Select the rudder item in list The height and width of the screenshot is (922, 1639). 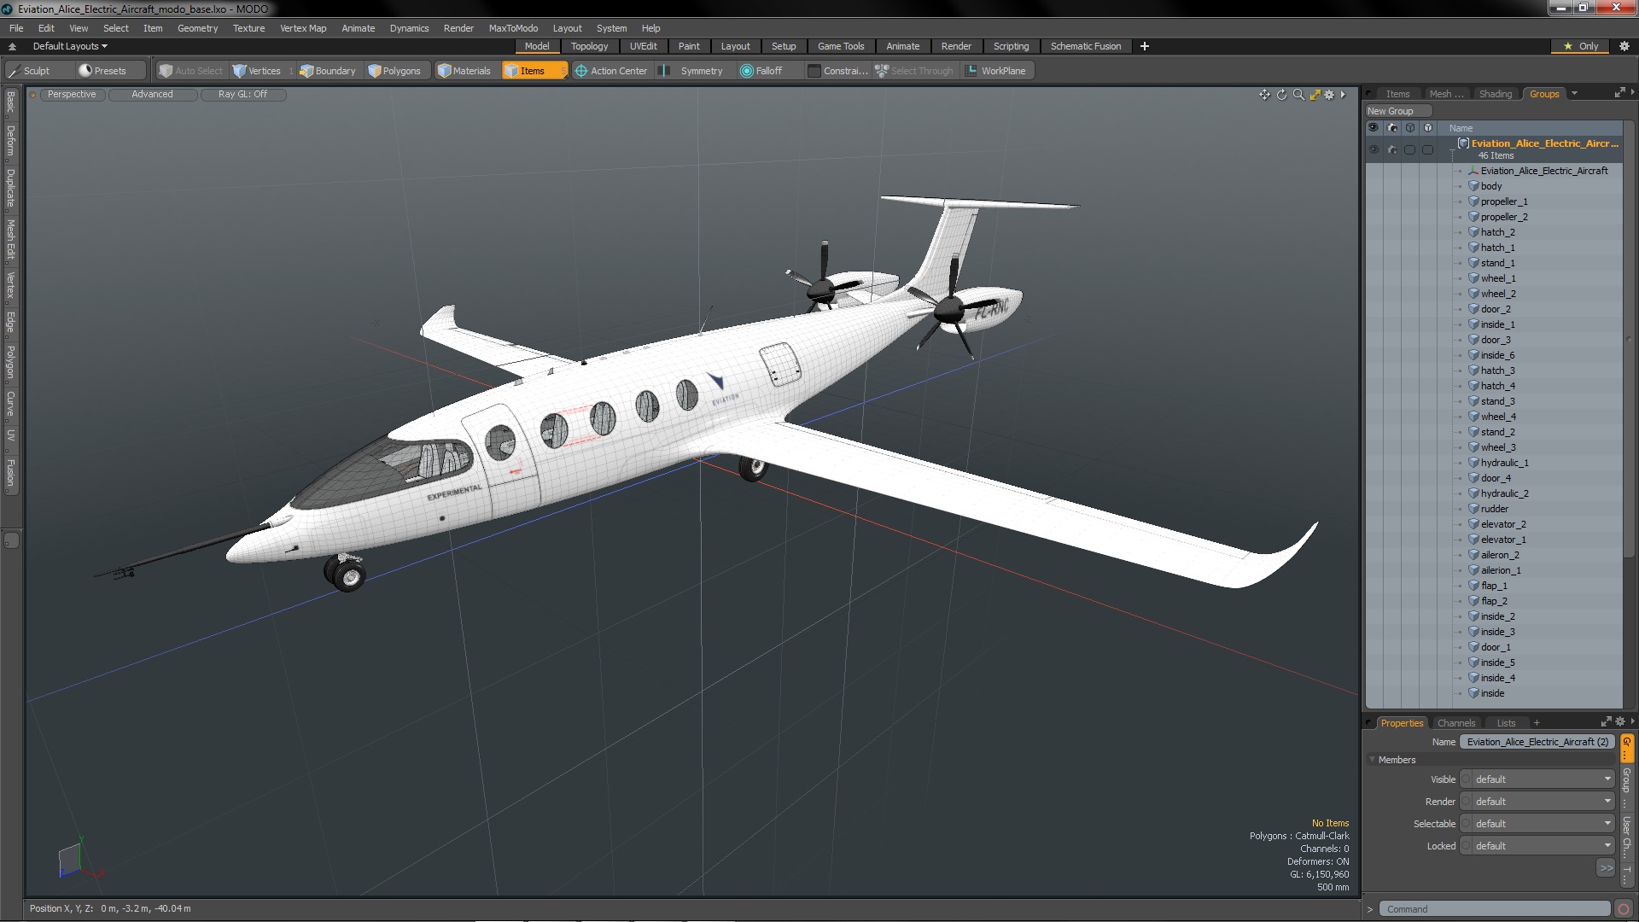coord(1494,509)
